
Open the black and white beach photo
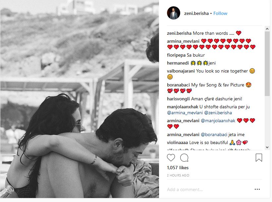80,99
